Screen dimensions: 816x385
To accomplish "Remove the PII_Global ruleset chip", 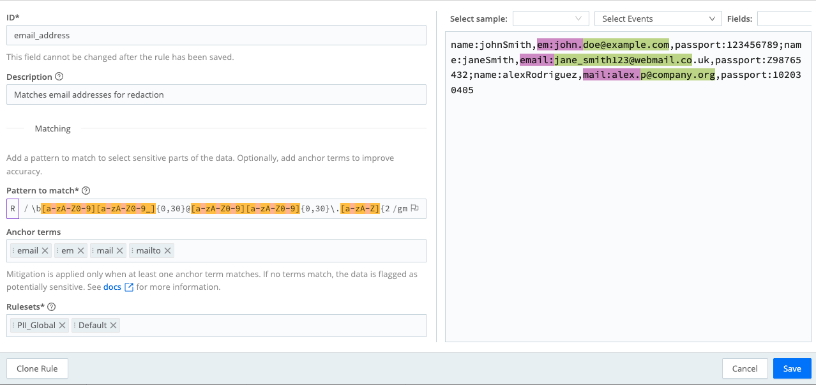I will point(62,325).
